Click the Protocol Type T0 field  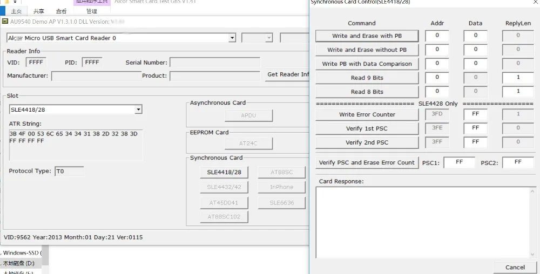[69, 171]
